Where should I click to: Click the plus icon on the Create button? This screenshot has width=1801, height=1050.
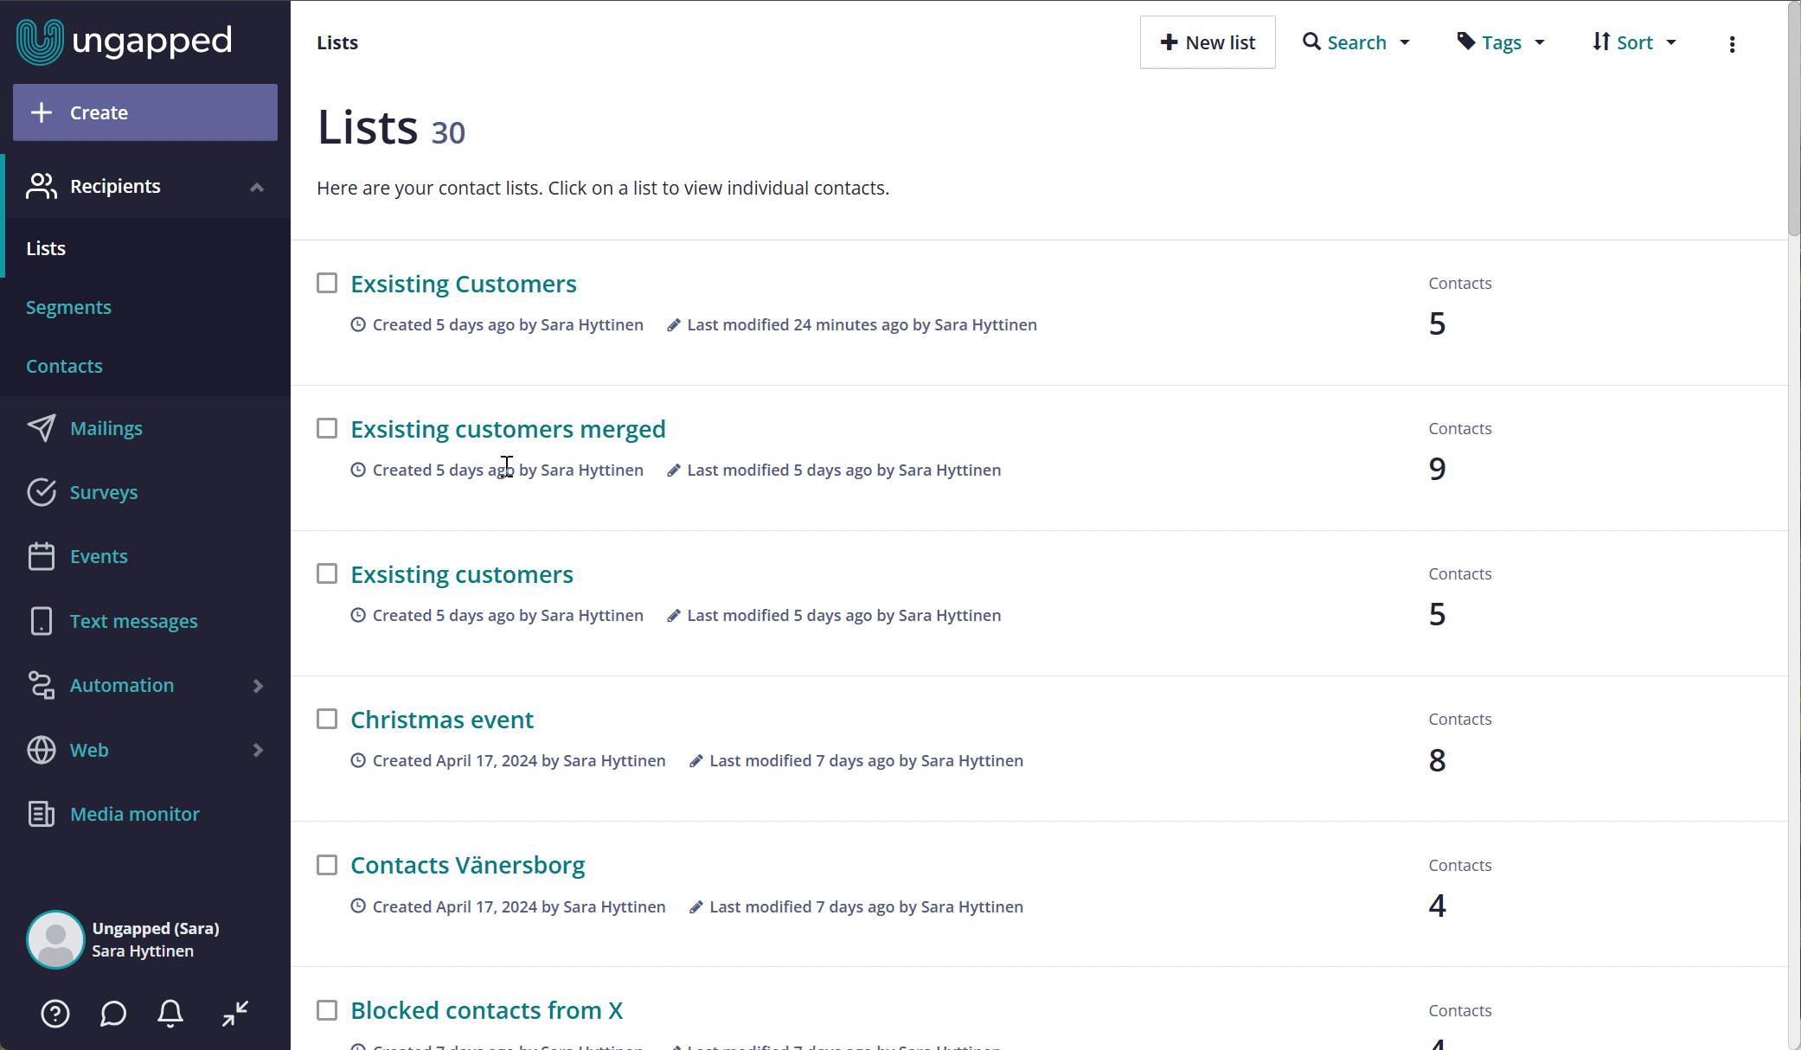(x=42, y=112)
